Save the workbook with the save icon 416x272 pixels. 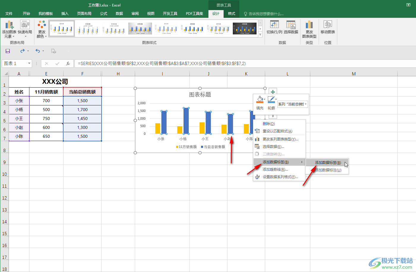pyautogui.click(x=8, y=51)
